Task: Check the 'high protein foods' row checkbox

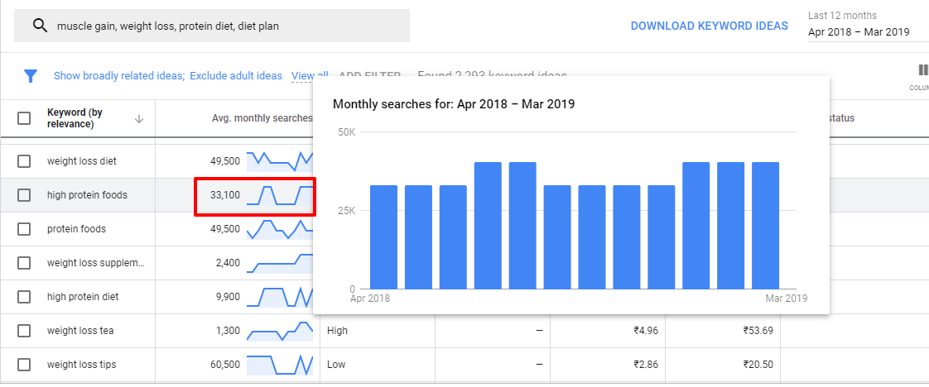Action: (24, 195)
